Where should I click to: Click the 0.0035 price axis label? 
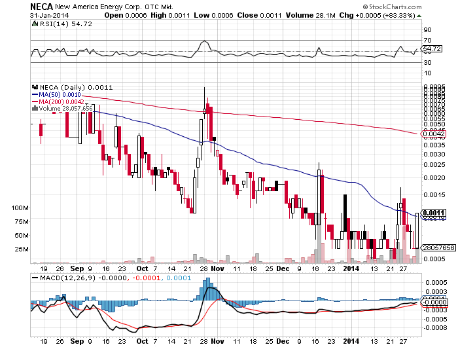coord(434,145)
